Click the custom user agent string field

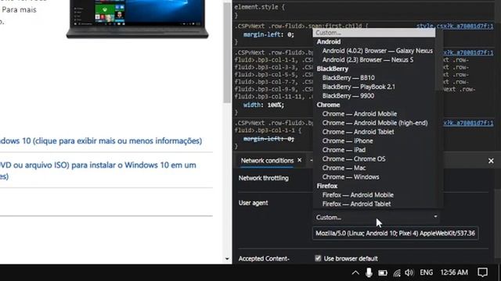[x=395, y=233]
